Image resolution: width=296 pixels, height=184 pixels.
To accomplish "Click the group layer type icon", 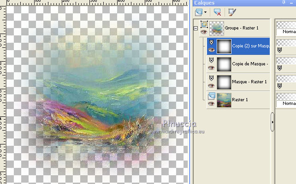I will [x=204, y=24].
